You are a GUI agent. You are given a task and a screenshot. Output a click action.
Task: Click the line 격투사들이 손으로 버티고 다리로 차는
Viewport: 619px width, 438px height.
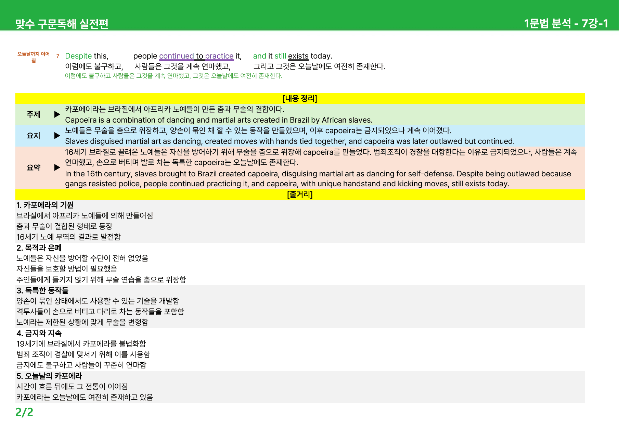coord(100,312)
